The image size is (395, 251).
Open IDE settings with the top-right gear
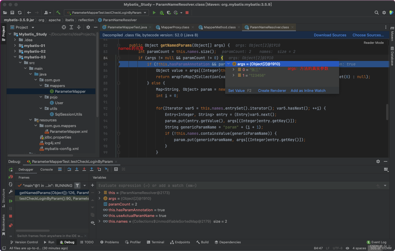384,13
